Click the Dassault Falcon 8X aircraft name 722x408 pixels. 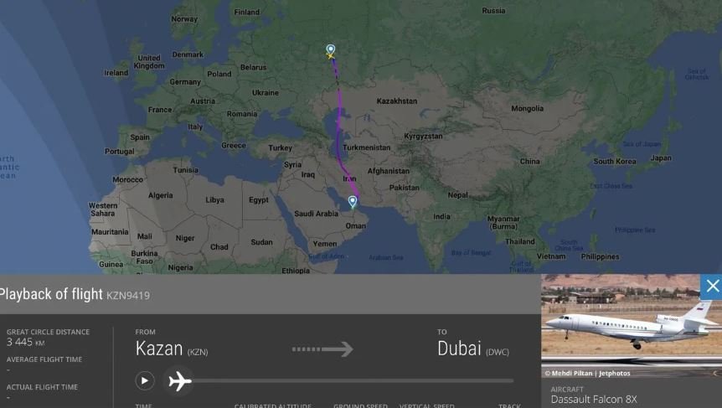[594, 400]
